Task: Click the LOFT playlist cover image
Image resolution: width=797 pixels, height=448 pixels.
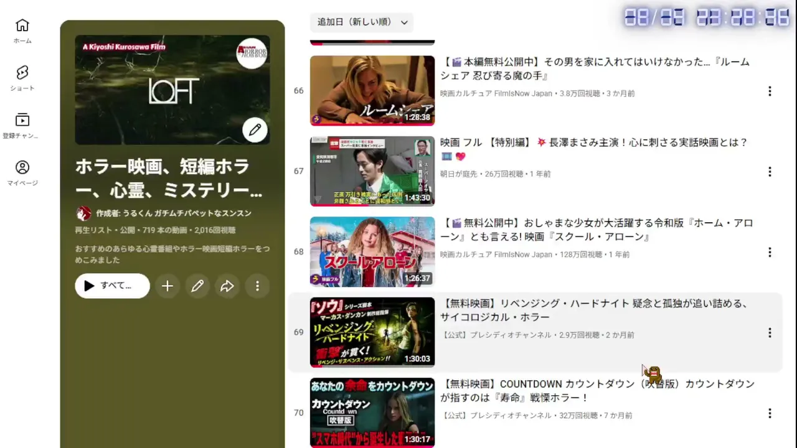Action: (x=172, y=90)
